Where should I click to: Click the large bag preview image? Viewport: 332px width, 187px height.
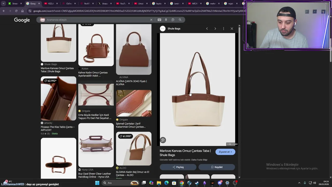(x=197, y=89)
